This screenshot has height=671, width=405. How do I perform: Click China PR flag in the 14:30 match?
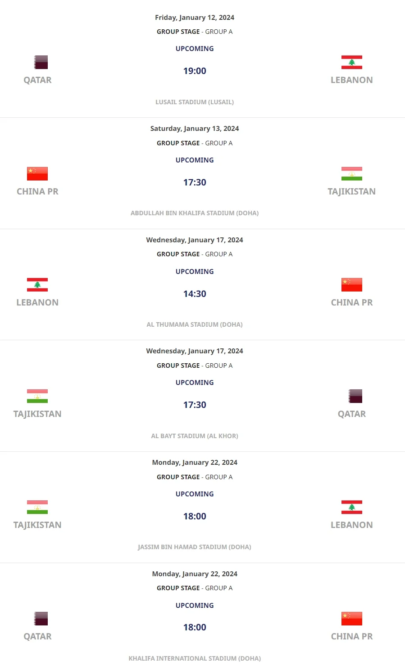pyautogui.click(x=351, y=285)
